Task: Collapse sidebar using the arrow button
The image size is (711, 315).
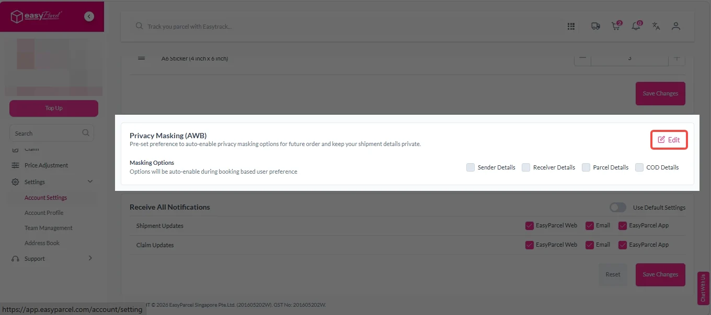Action: pyautogui.click(x=89, y=17)
